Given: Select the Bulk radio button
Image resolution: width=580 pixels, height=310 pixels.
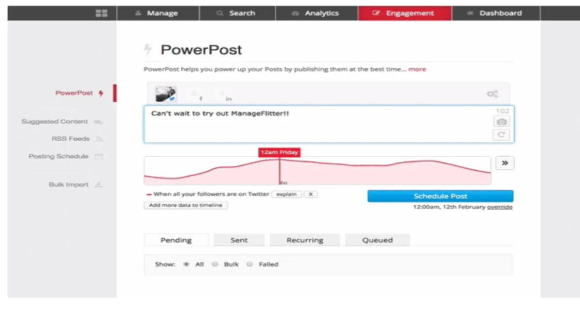Looking at the screenshot, I should pyautogui.click(x=215, y=264).
